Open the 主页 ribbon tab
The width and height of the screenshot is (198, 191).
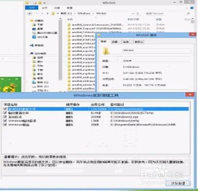[45, 8]
